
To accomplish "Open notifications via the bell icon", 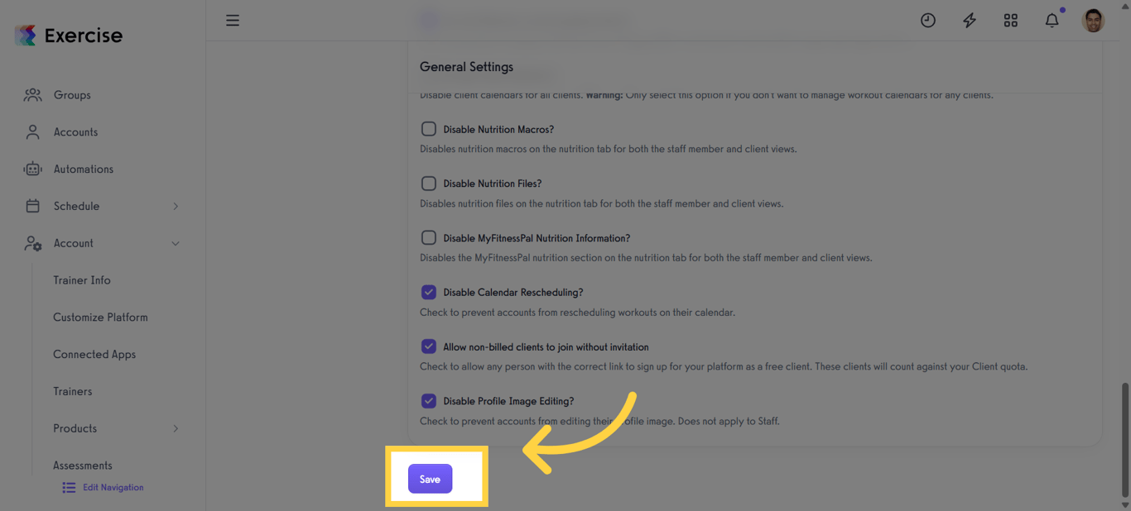I will pyautogui.click(x=1052, y=20).
